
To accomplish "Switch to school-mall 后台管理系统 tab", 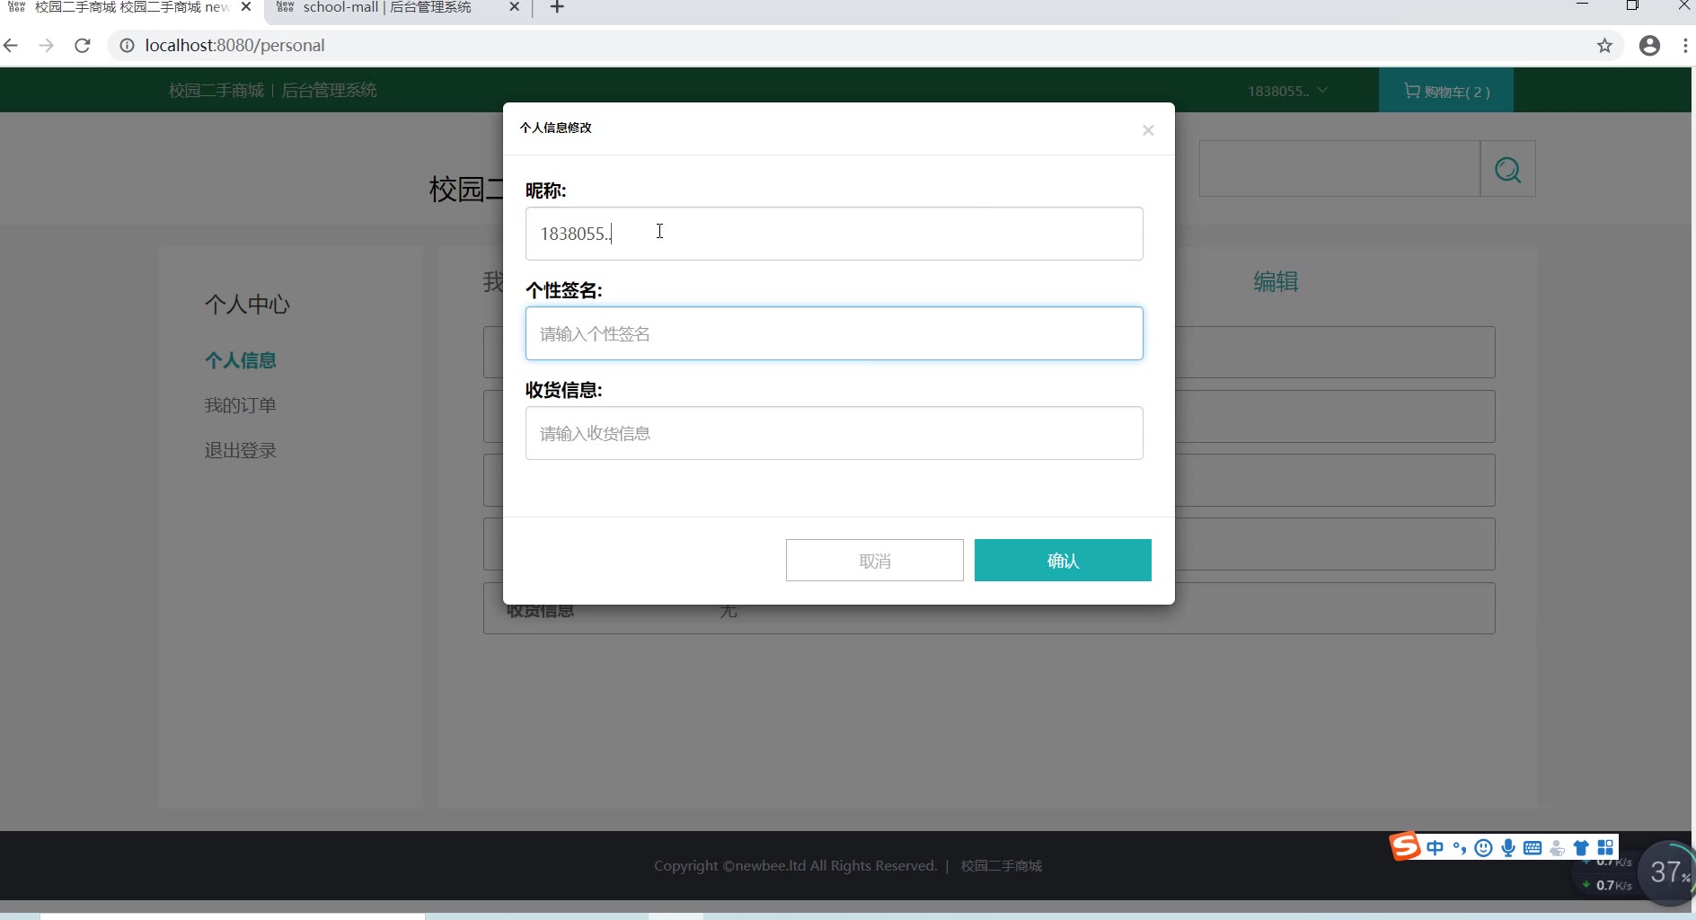I will coord(386,8).
